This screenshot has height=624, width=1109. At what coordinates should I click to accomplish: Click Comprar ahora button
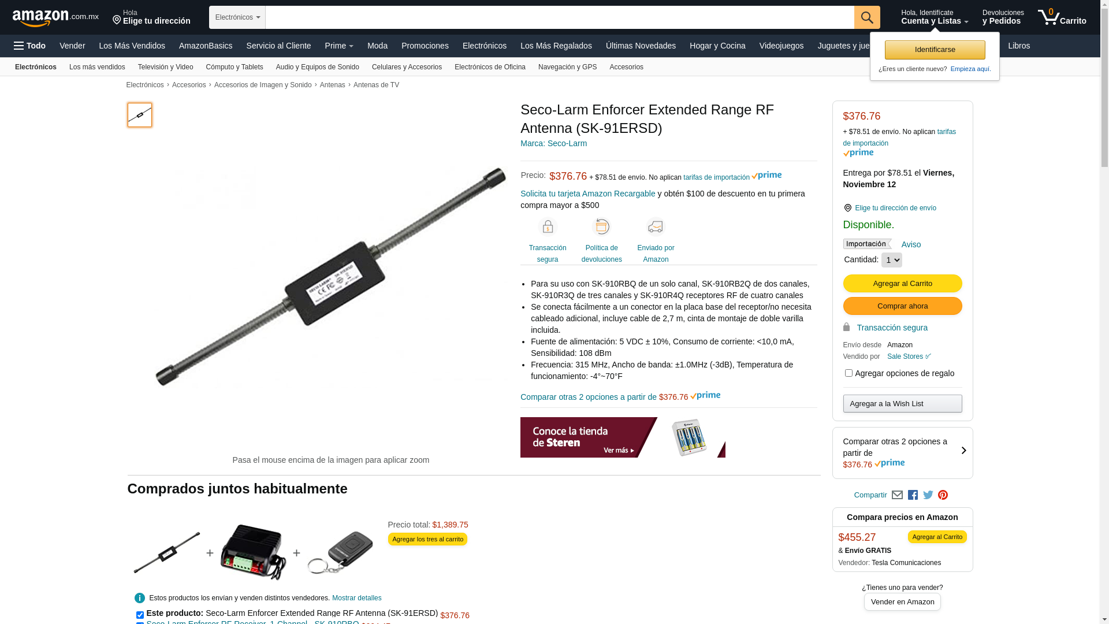click(902, 306)
